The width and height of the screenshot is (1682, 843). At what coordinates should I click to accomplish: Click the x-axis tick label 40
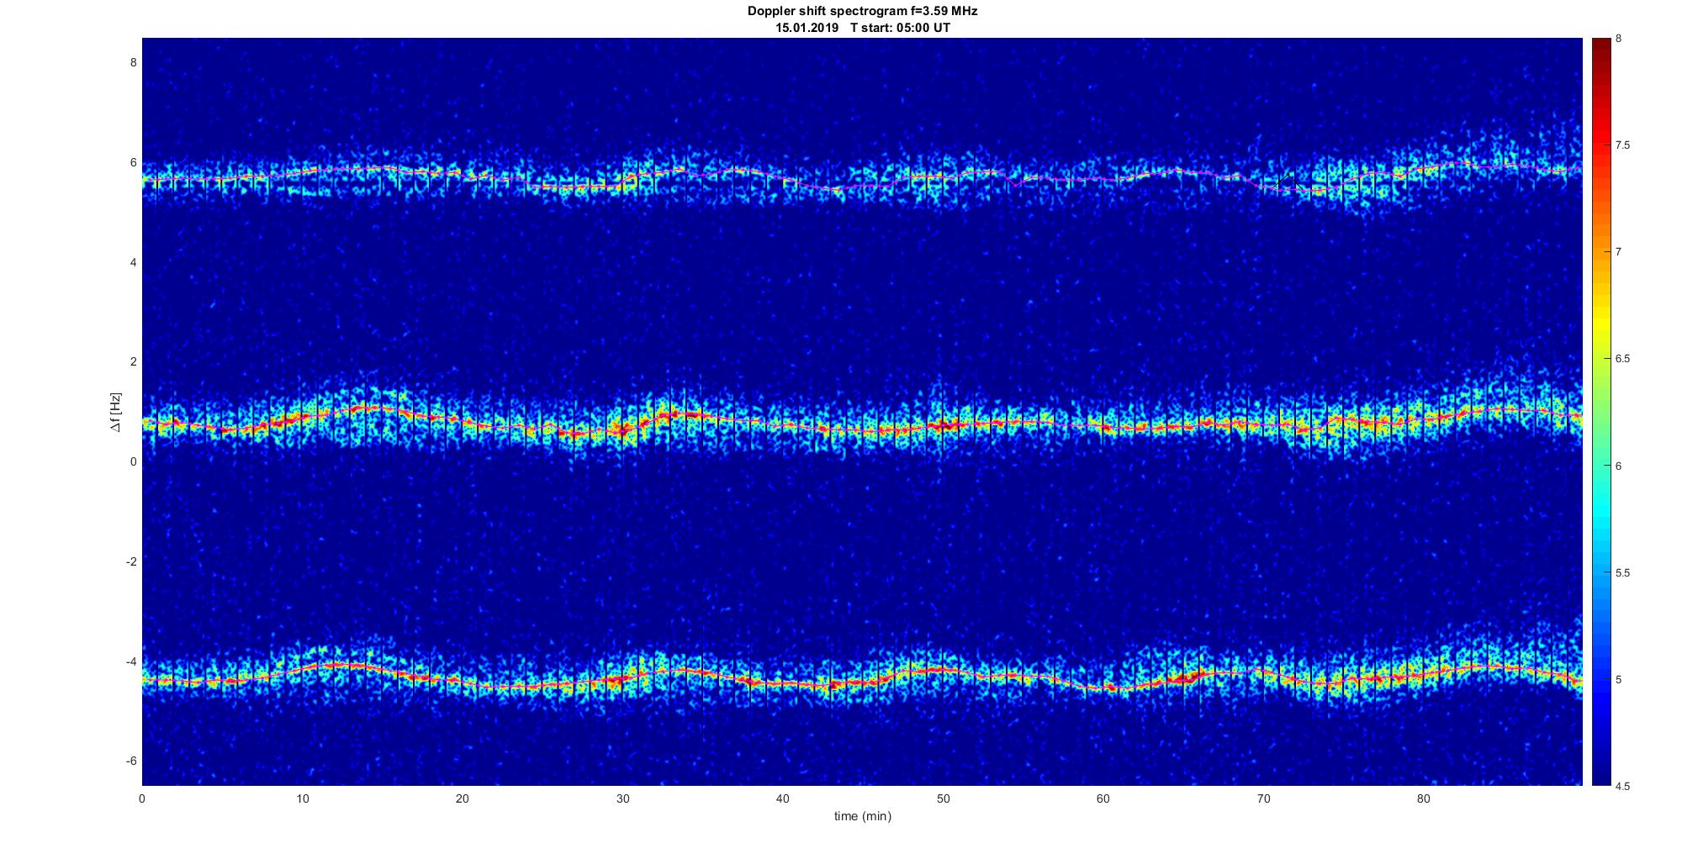click(x=783, y=798)
